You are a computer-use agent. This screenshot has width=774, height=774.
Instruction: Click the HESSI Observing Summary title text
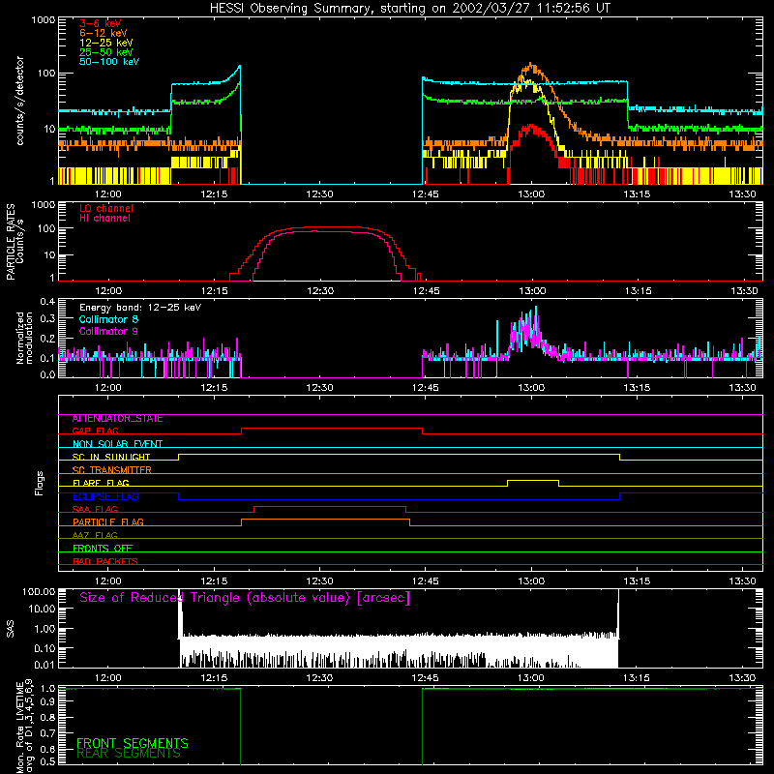coord(409,8)
